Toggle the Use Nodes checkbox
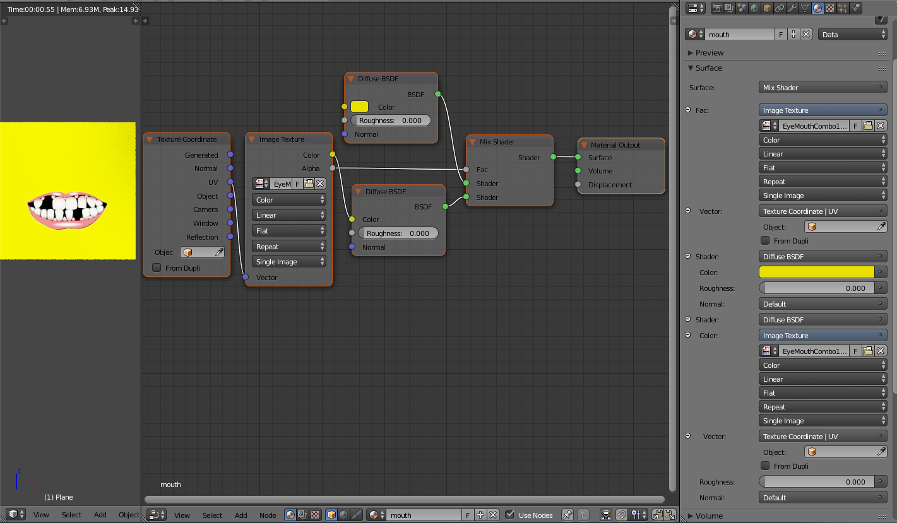897x523 pixels. pyautogui.click(x=509, y=515)
